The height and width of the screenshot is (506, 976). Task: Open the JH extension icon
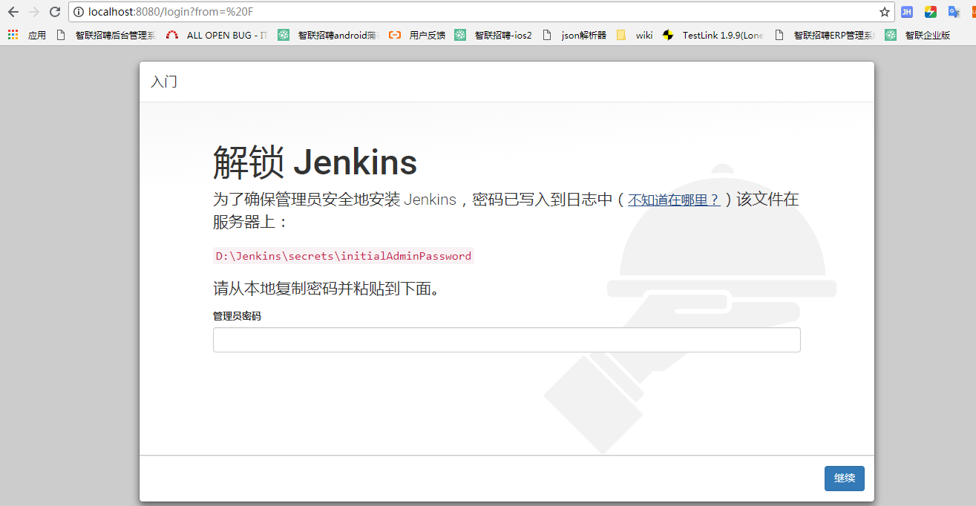tap(907, 12)
